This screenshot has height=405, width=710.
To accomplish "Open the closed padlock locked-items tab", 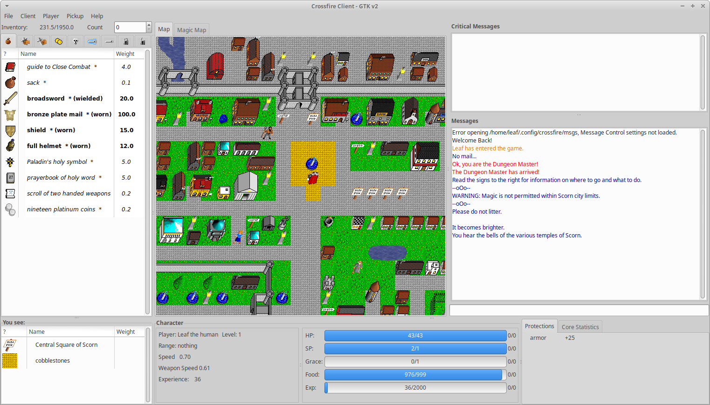I will click(x=126, y=41).
